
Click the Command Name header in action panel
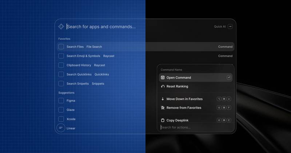pyautogui.click(x=171, y=70)
